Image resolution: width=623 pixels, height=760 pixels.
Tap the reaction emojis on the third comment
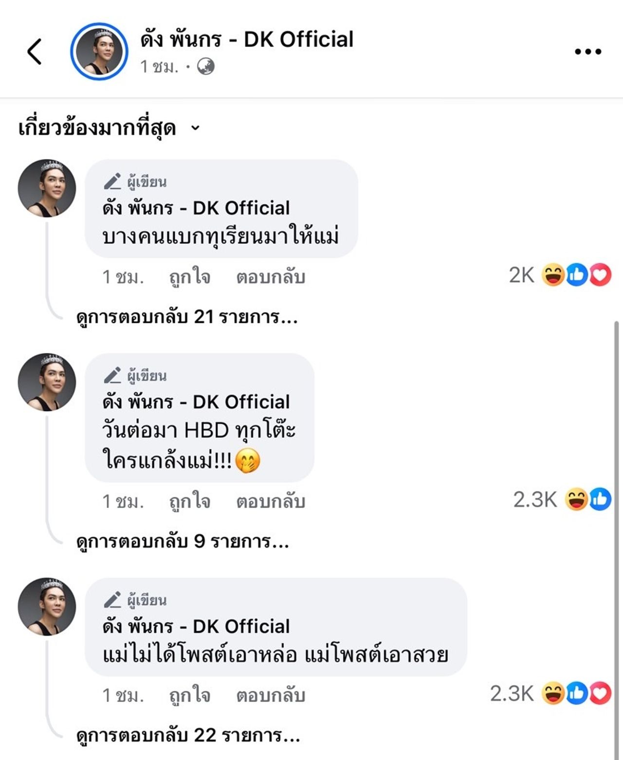pos(576,694)
